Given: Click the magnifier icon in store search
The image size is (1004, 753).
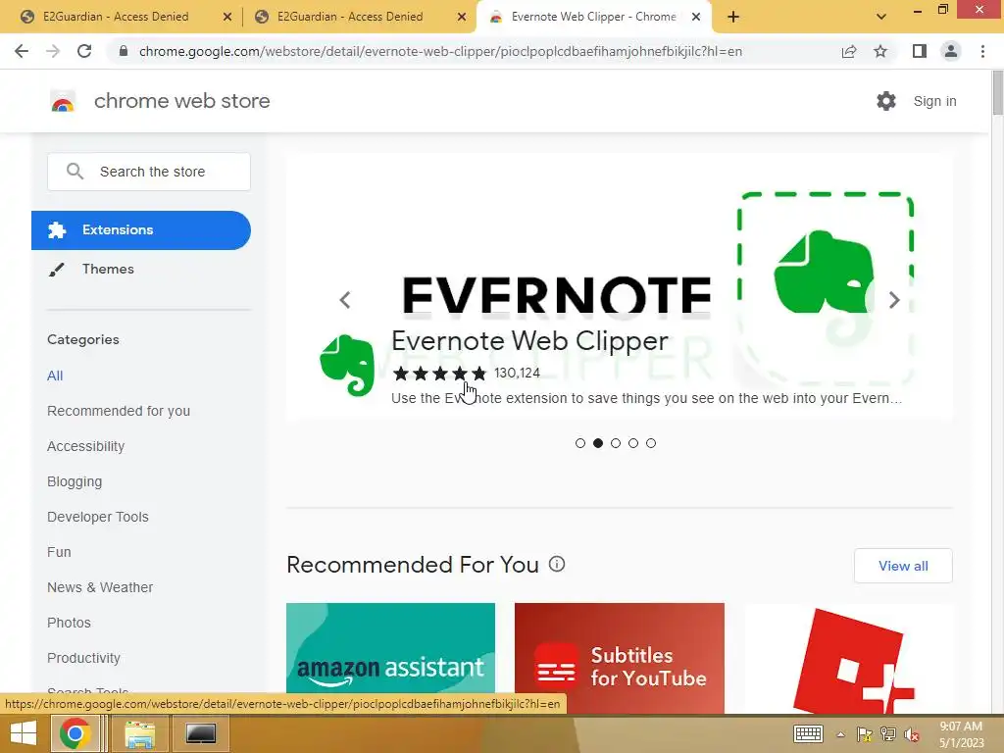Looking at the screenshot, I should [75, 172].
